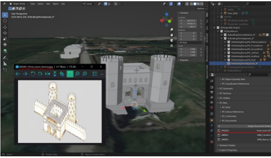Viewport: 271px width, 158px height.
Task: Enable solid viewport shading mode
Action: click(x=195, y=4)
